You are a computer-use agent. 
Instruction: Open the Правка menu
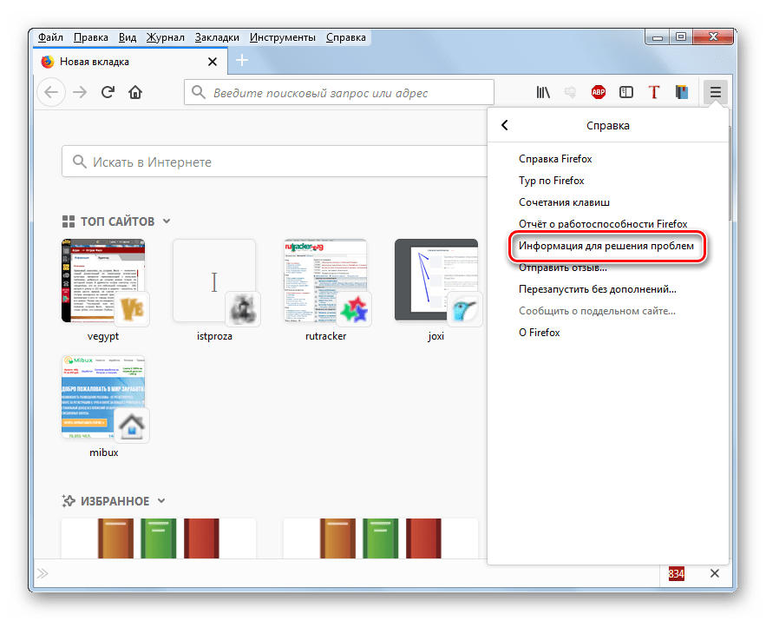pos(91,37)
